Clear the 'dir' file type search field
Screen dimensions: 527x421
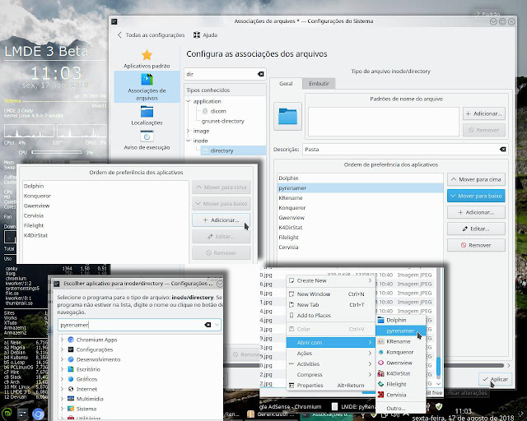[260, 74]
